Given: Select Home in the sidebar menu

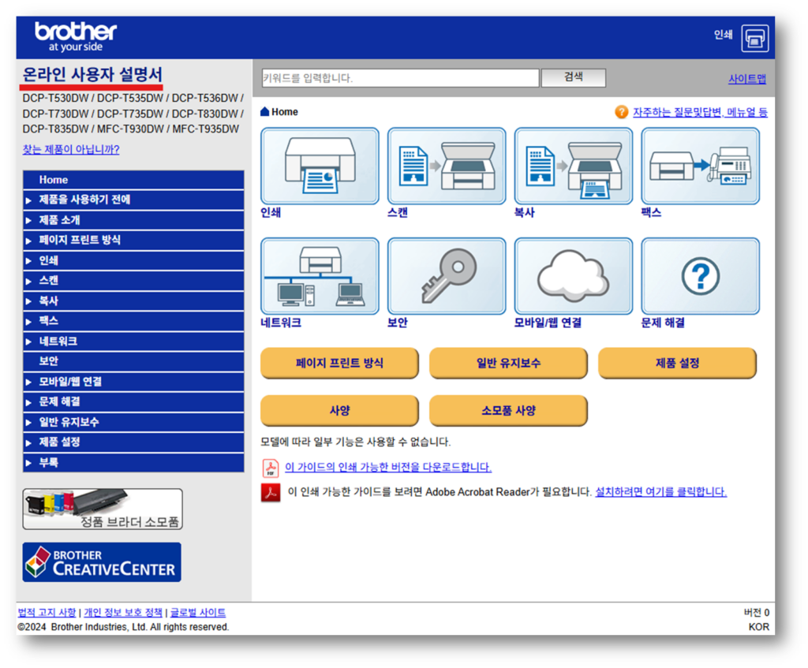Looking at the screenshot, I should click(133, 180).
